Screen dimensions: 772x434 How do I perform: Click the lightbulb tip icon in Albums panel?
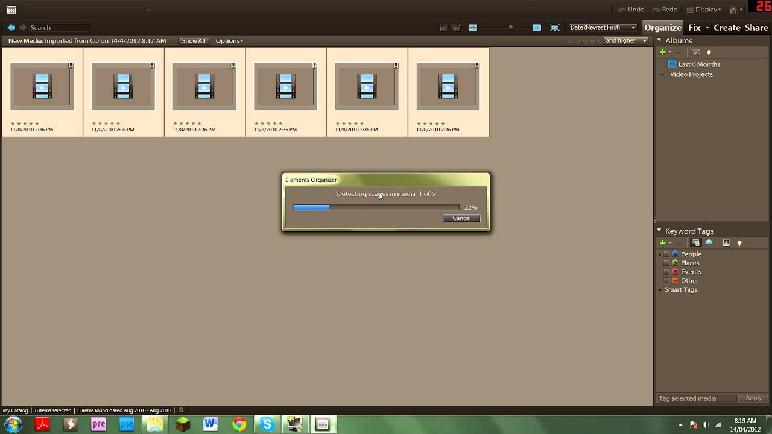pyautogui.click(x=709, y=52)
